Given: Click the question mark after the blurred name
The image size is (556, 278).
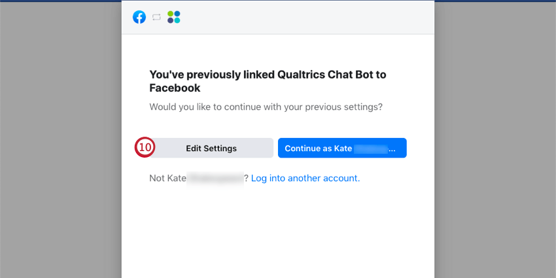Looking at the screenshot, I should (x=246, y=178).
